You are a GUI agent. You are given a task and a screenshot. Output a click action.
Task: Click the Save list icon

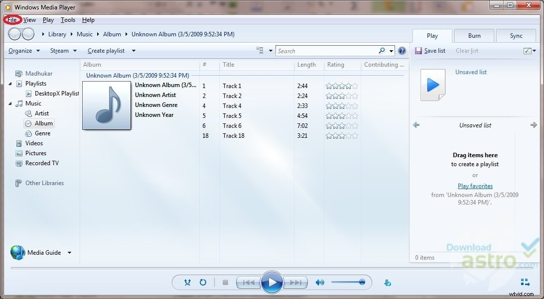pyautogui.click(x=418, y=50)
